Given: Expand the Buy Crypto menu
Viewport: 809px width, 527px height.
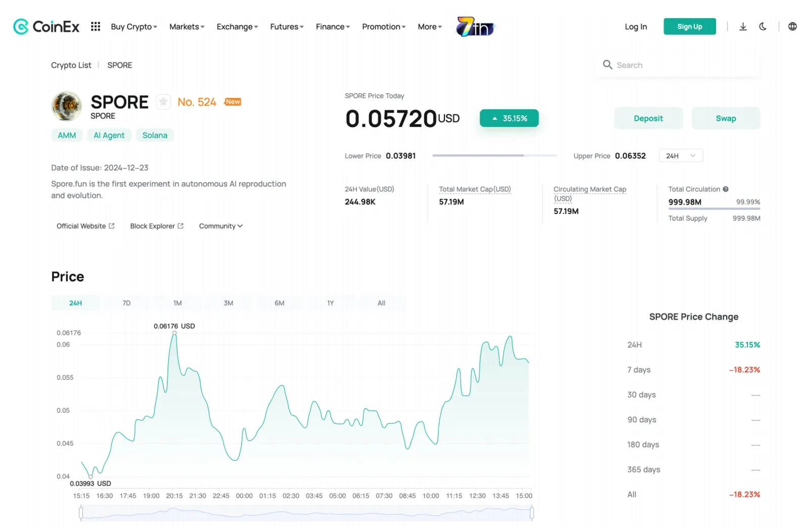Looking at the screenshot, I should click(134, 27).
